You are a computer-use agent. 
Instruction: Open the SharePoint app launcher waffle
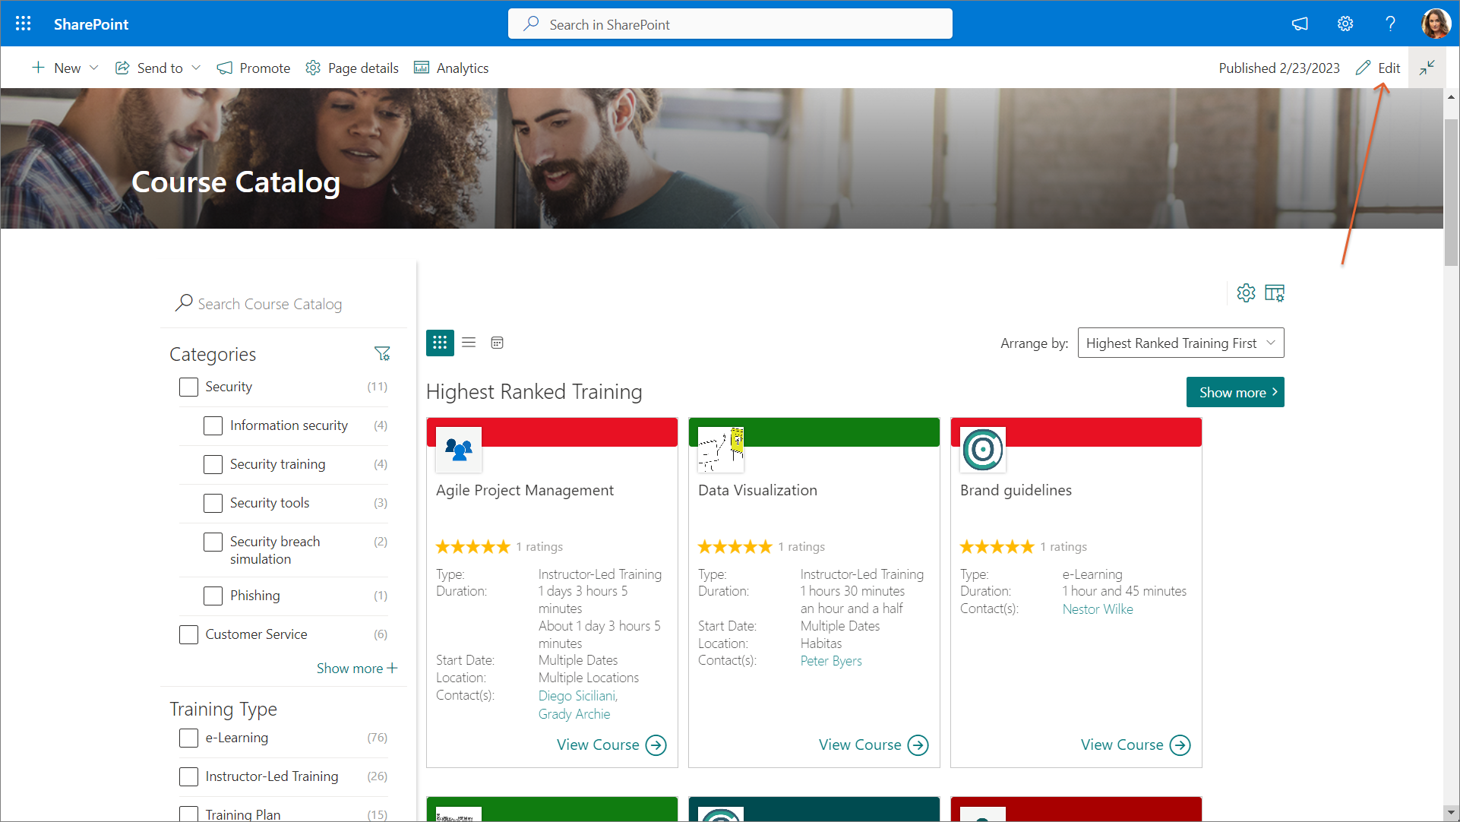[23, 24]
